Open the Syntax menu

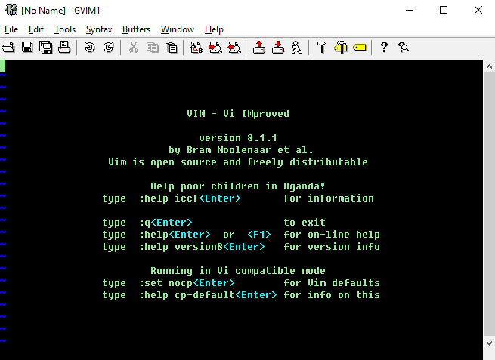click(x=99, y=29)
